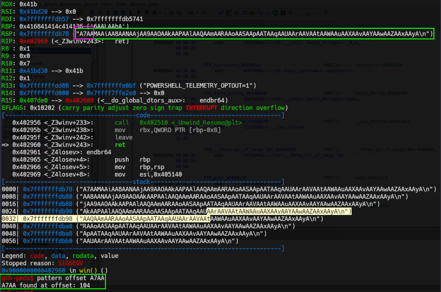Screen dimensions: 441x292
Task: Open the Tools menu
Action: pyautogui.click(x=121, y=4)
